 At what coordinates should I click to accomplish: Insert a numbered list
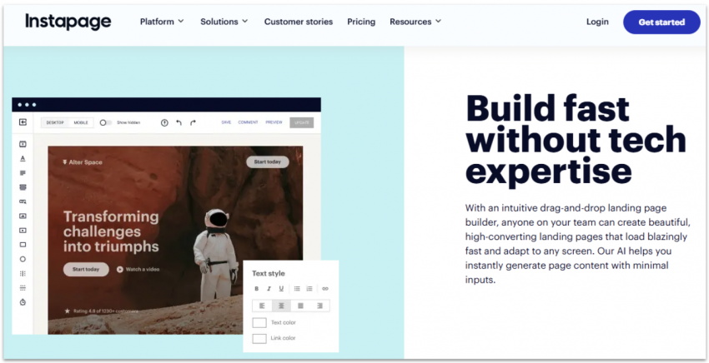point(309,289)
